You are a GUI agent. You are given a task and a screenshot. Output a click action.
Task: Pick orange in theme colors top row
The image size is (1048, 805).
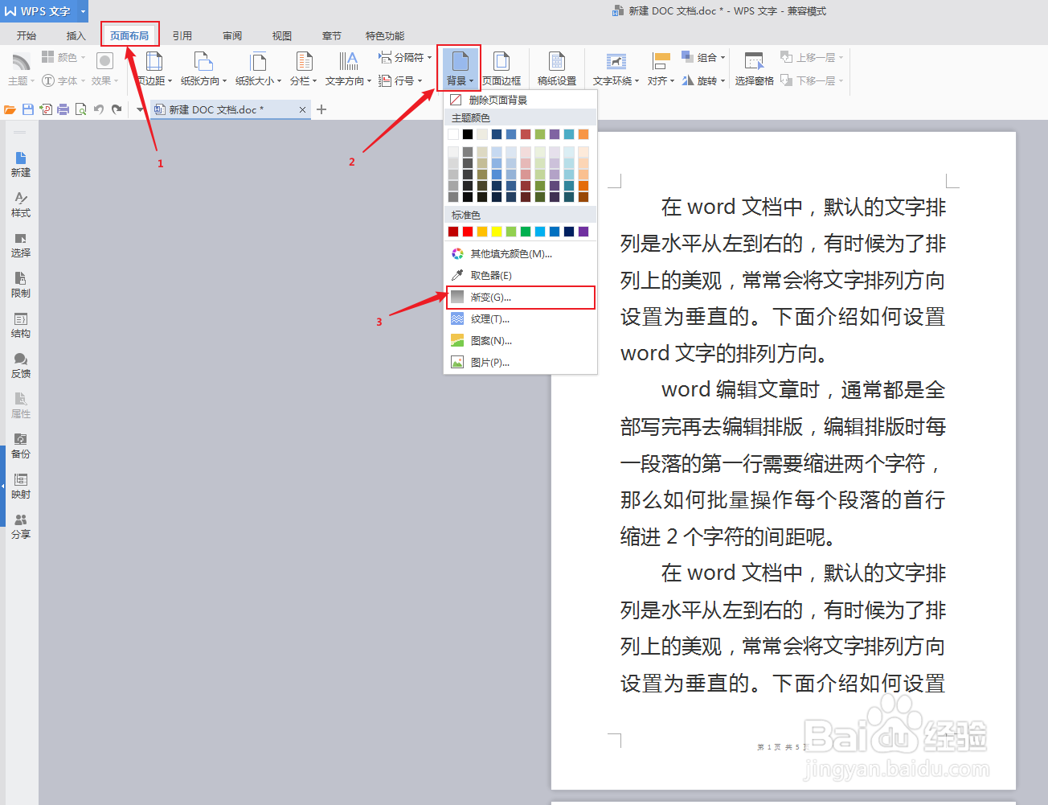point(583,134)
